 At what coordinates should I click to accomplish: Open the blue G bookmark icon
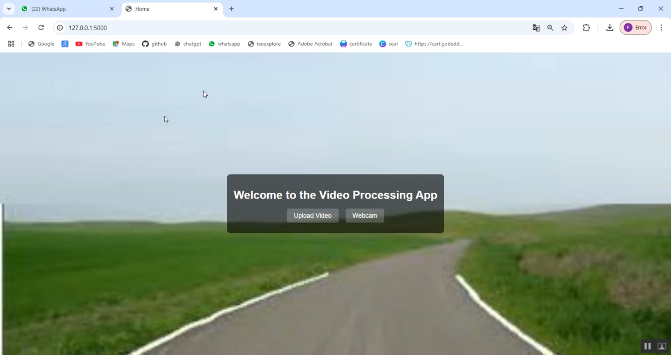(x=65, y=44)
